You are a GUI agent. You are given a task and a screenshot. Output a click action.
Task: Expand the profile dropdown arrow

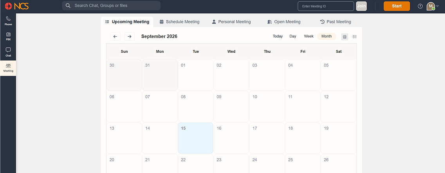coord(437,6)
